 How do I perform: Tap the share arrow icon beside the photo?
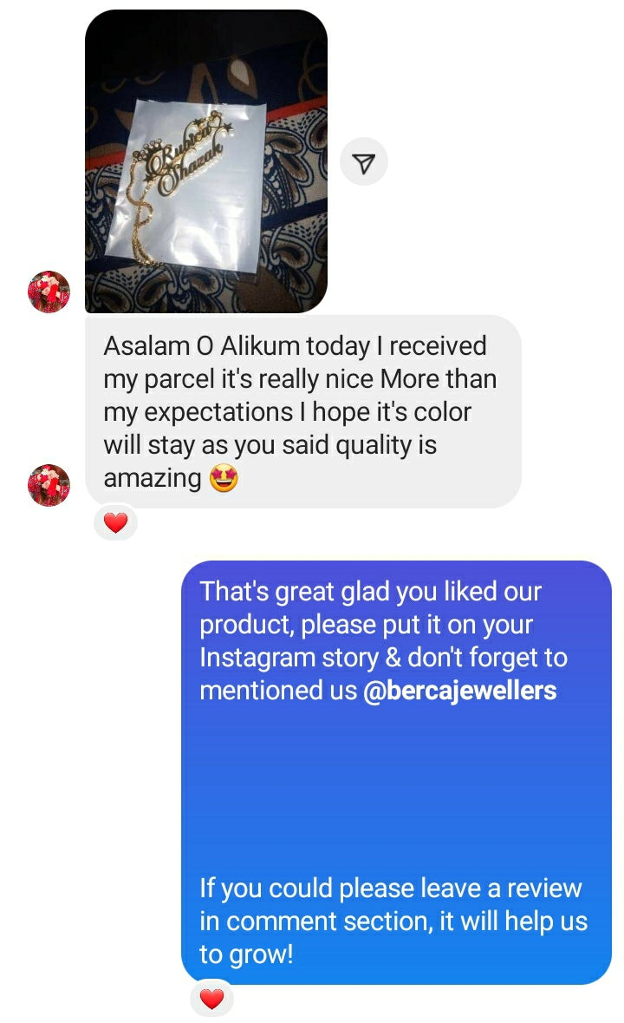pos(363,161)
